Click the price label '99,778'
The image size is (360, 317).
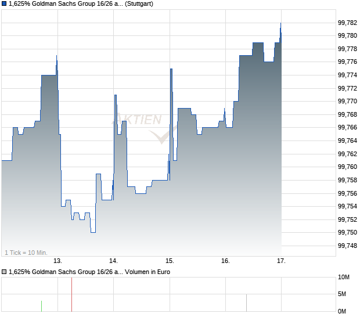tap(347, 49)
